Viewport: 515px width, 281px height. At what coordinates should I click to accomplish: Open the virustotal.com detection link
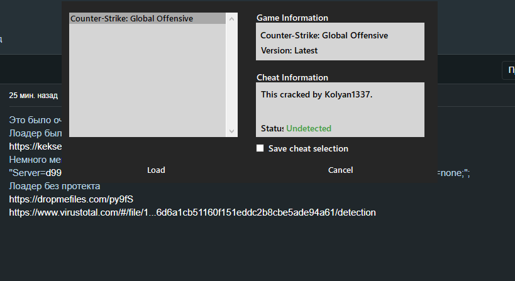point(192,212)
